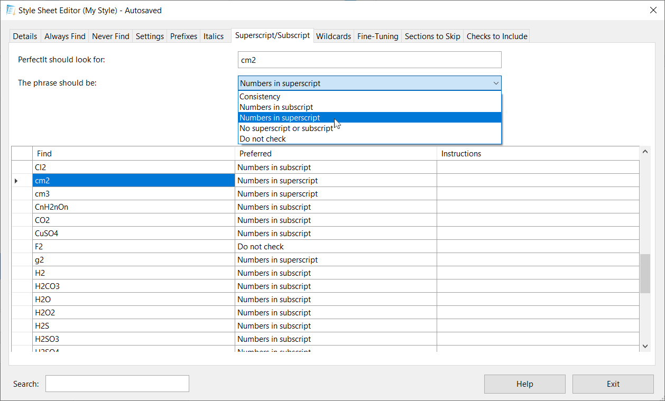
Task: Click the Exit button
Action: coord(613,384)
